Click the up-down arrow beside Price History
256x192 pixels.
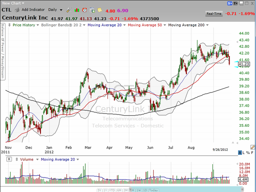(x=9, y=25)
